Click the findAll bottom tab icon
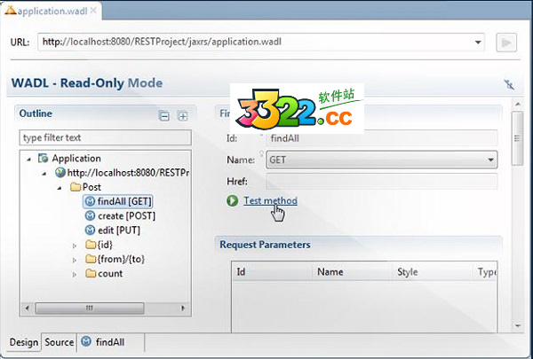 pyautogui.click(x=86, y=341)
